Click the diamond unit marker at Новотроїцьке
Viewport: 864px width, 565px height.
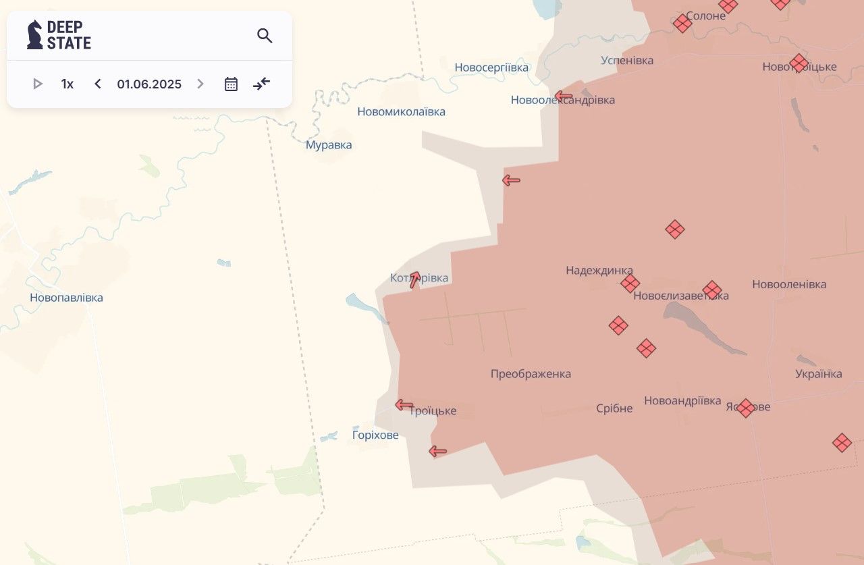pyautogui.click(x=799, y=63)
